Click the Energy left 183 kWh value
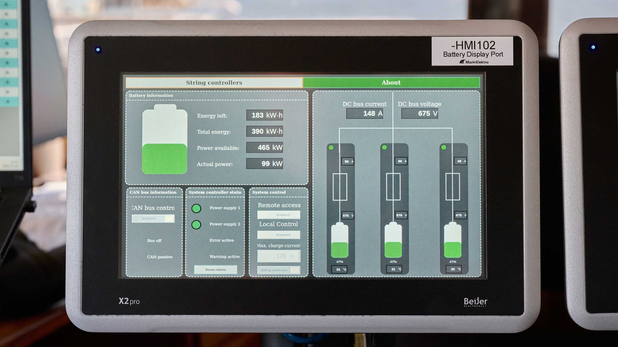This screenshot has height=347, width=618. (265, 115)
